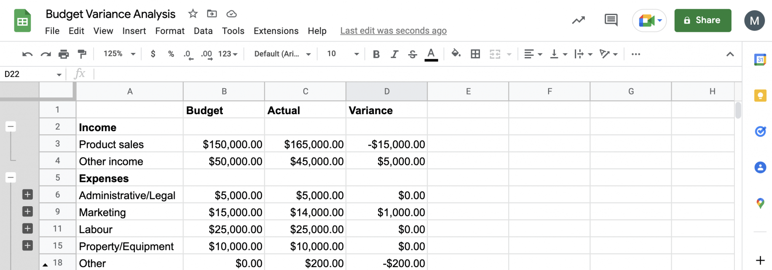Open vertical align dropdown

(x=559, y=54)
